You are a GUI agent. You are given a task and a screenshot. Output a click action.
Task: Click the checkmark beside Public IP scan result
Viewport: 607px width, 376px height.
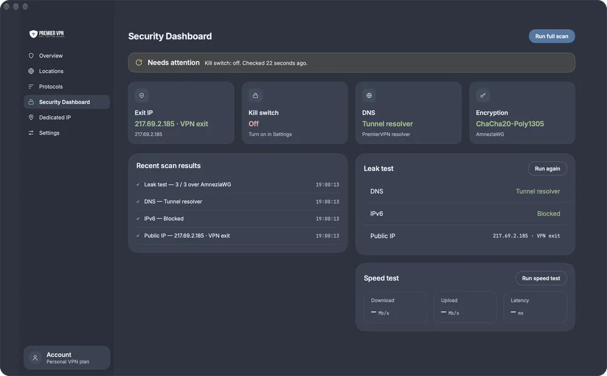click(x=138, y=235)
